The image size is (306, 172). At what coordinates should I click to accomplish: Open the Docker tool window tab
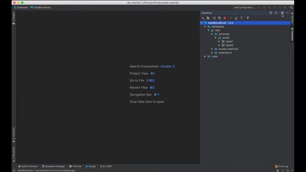[90, 166]
